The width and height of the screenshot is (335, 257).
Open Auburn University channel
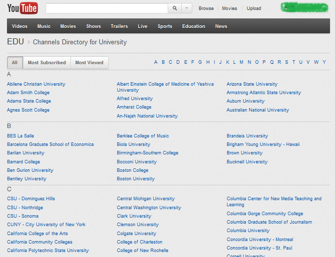click(246, 101)
